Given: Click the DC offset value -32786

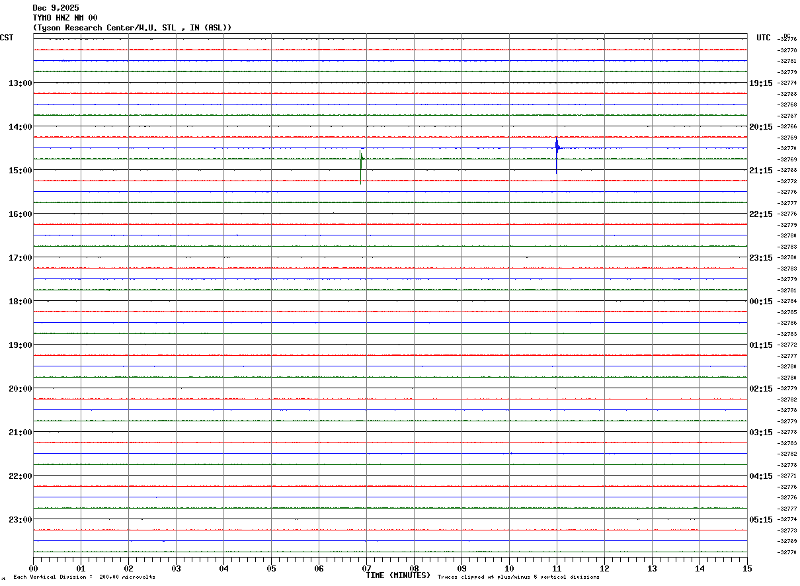Looking at the screenshot, I should pyautogui.click(x=788, y=323).
